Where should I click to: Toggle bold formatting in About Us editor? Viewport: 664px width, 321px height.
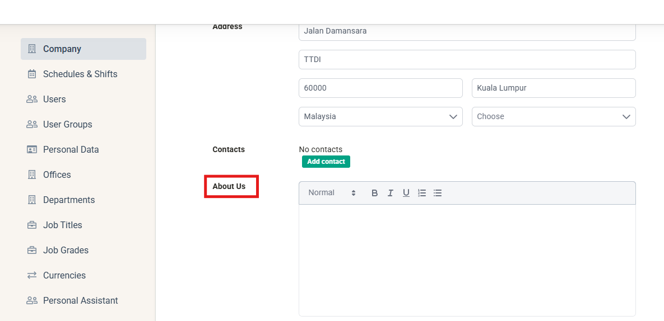pyautogui.click(x=374, y=193)
